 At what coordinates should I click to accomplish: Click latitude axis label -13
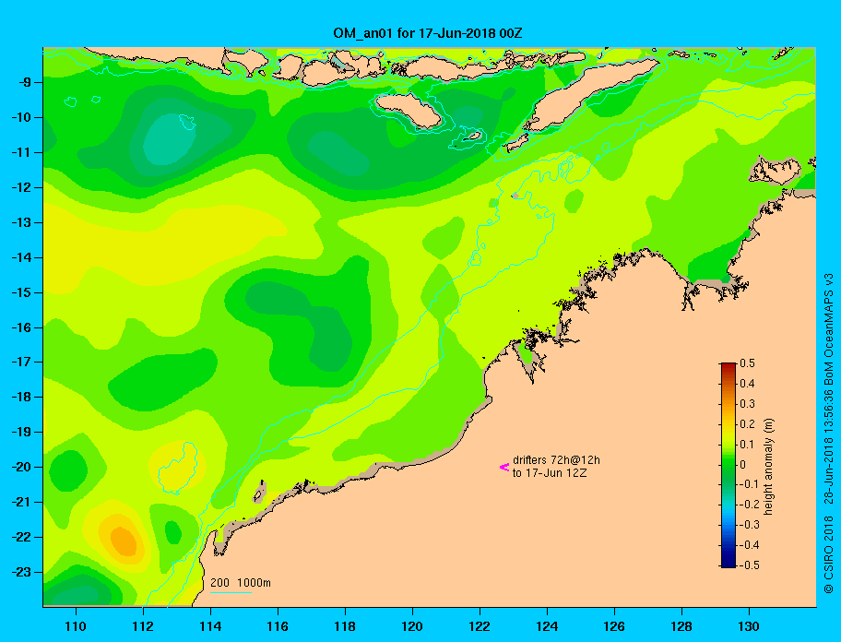pos(21,222)
